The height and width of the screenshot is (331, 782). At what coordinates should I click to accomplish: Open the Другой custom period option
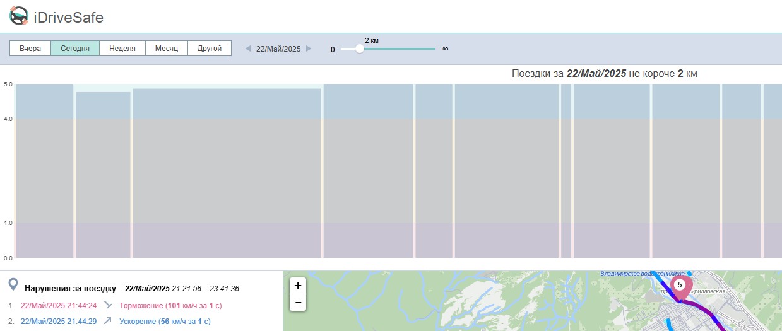pos(210,49)
